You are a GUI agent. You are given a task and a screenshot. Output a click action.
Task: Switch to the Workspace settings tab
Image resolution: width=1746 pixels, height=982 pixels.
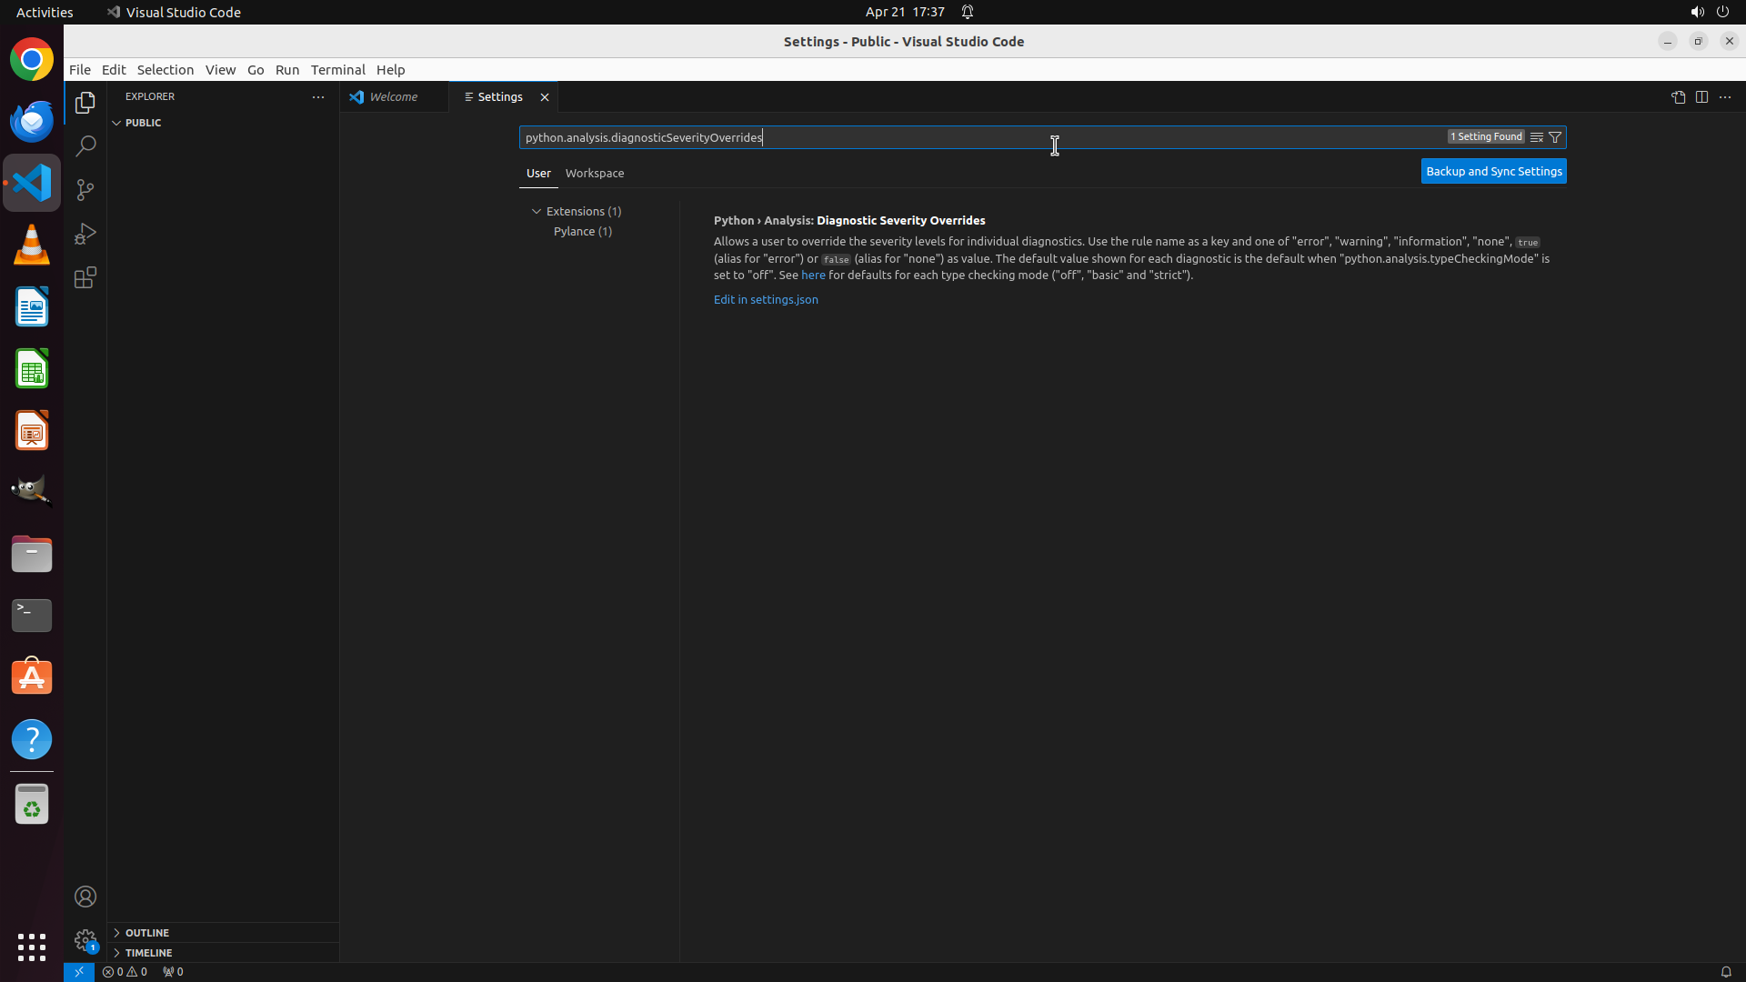[595, 173]
